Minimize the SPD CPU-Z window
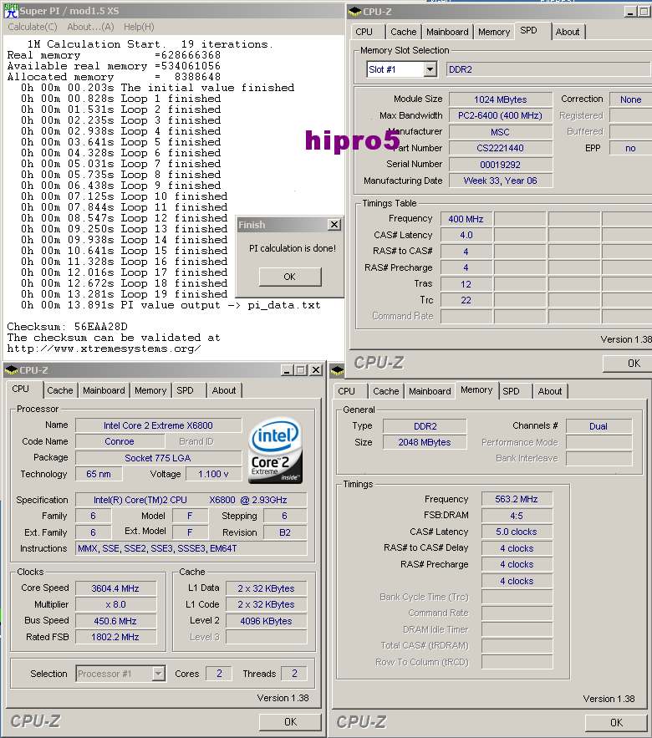 (631, 12)
